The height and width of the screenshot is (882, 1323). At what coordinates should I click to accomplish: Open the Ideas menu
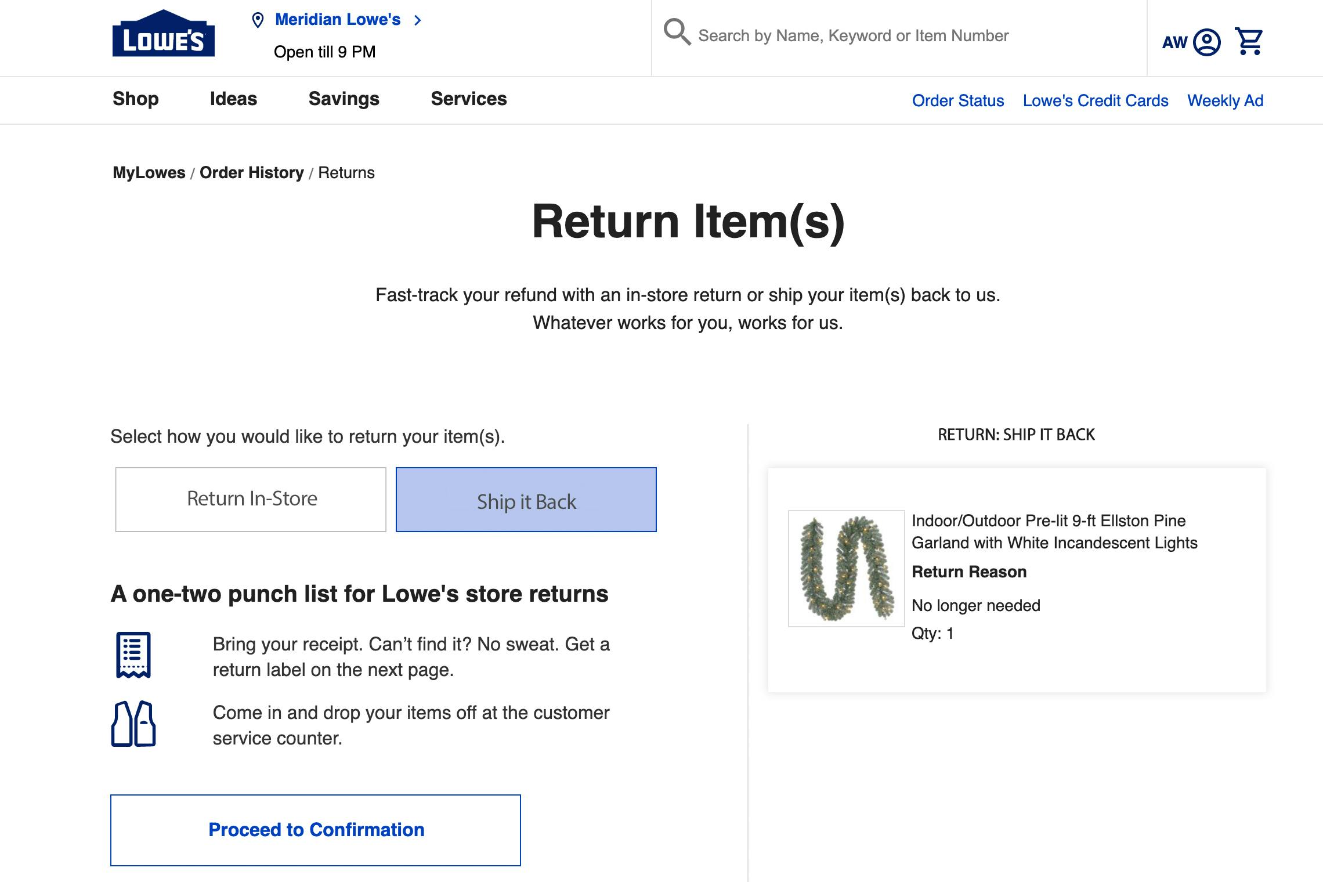point(233,99)
